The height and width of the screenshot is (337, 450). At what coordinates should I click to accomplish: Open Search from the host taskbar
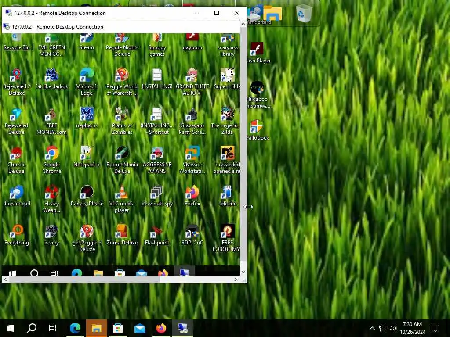pos(32,328)
